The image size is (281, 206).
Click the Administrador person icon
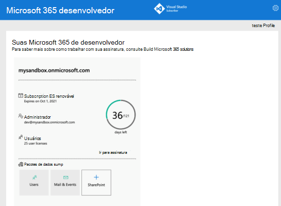click(20, 116)
